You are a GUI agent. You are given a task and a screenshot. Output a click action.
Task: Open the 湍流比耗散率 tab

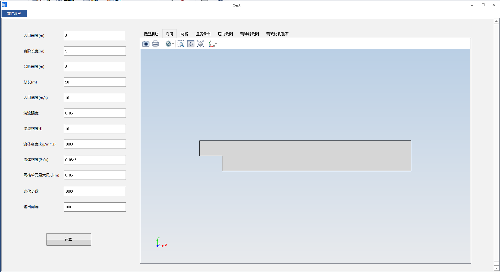pos(277,34)
